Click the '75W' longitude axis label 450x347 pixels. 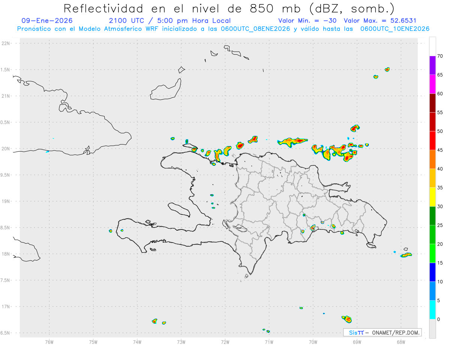[x=93, y=342]
